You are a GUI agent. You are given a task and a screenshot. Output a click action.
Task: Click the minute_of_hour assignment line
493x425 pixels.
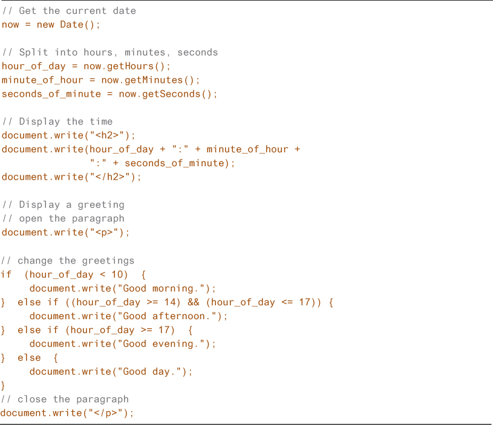pos(100,80)
